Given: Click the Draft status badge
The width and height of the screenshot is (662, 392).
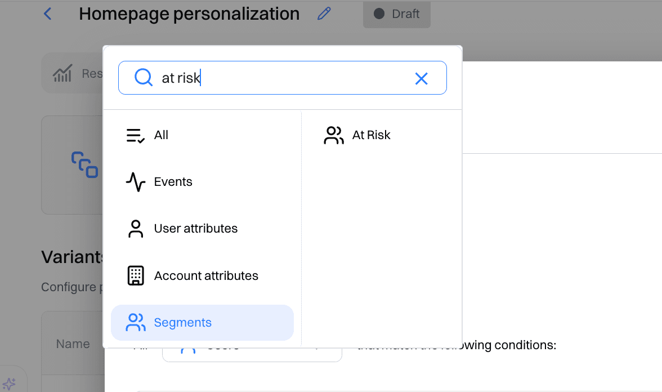Looking at the screenshot, I should pyautogui.click(x=397, y=14).
